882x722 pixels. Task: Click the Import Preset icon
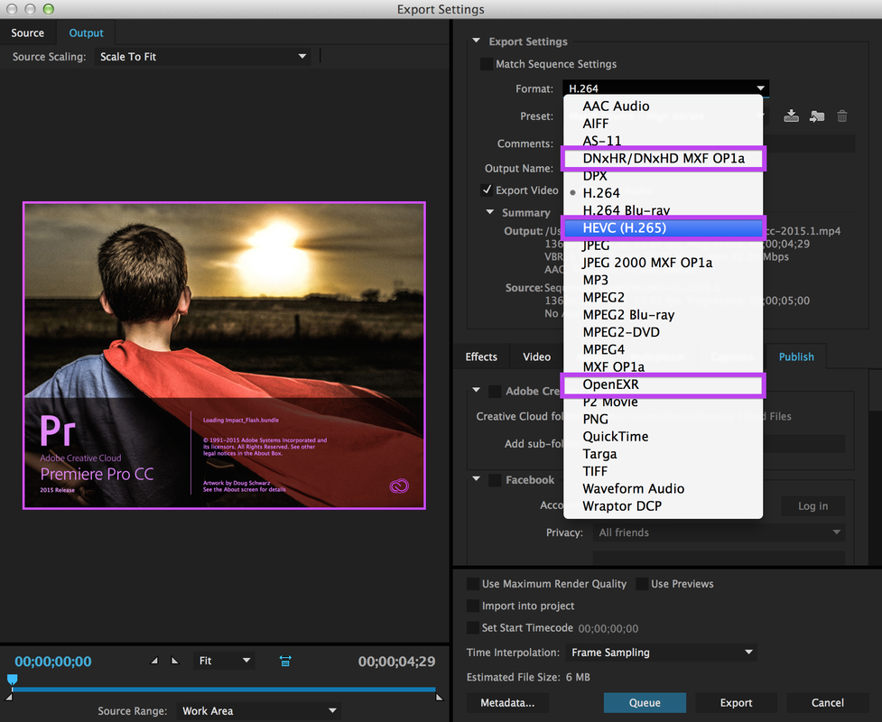coord(817,116)
